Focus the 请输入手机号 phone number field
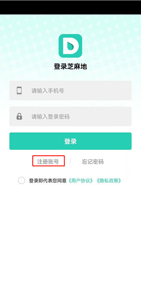This screenshot has width=141, height=305. 70,91
